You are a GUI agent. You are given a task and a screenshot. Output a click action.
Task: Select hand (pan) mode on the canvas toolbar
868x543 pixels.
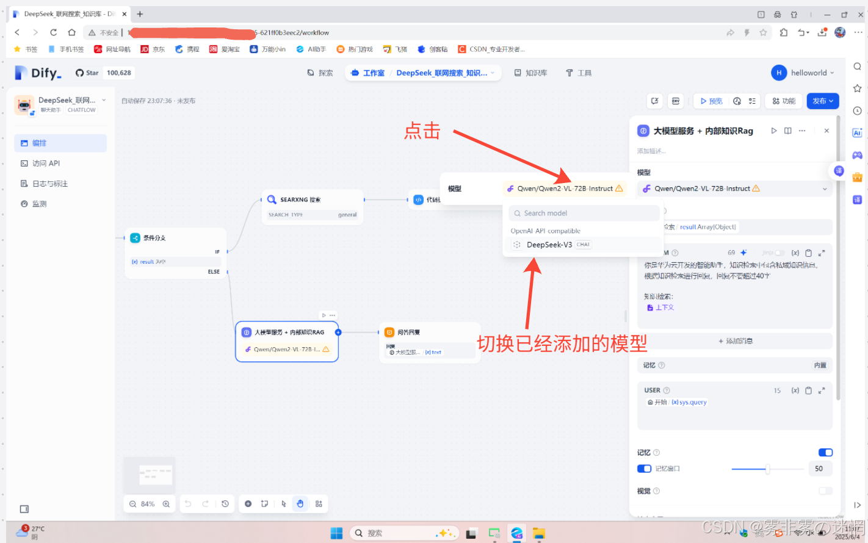[300, 504]
